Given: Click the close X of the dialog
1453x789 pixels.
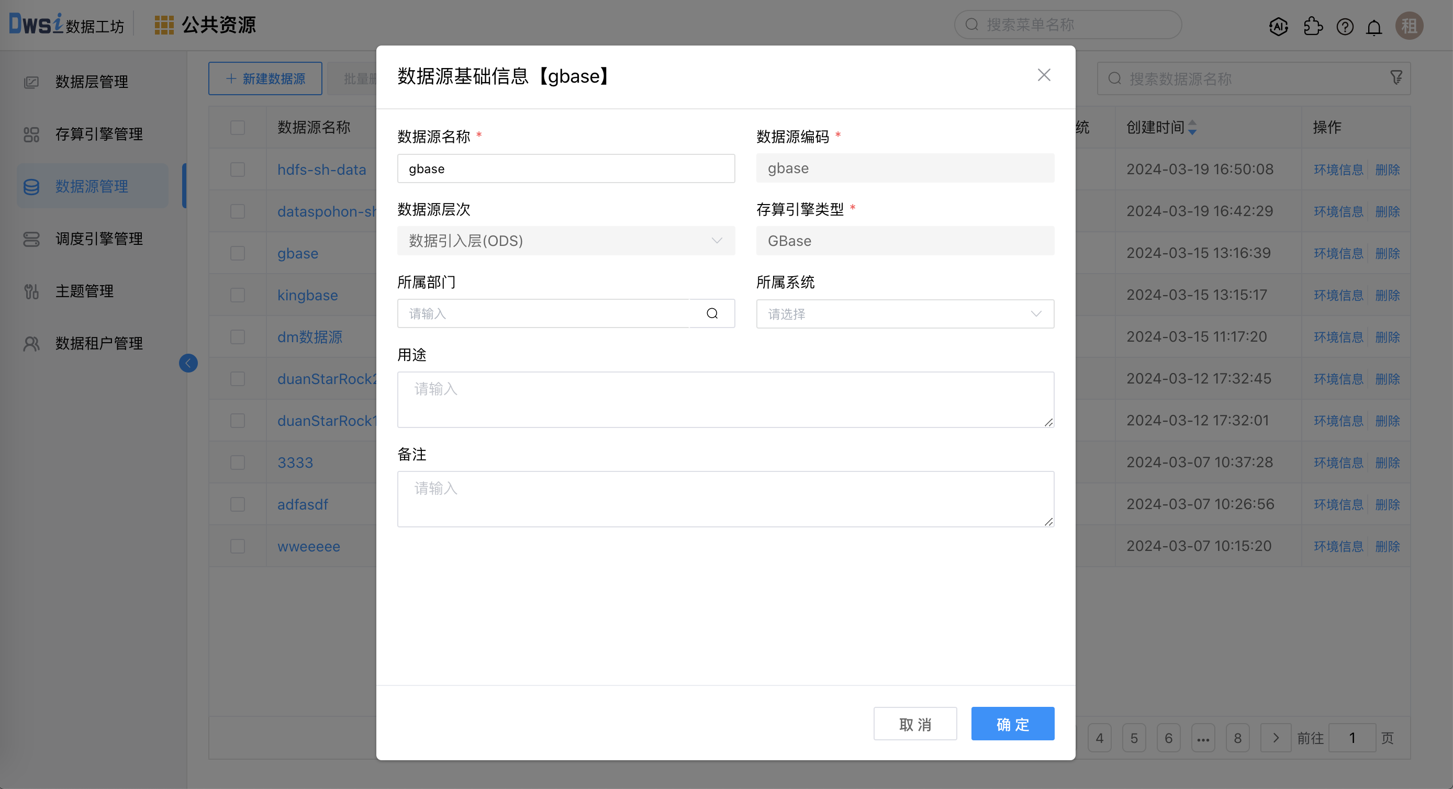Looking at the screenshot, I should pos(1044,74).
